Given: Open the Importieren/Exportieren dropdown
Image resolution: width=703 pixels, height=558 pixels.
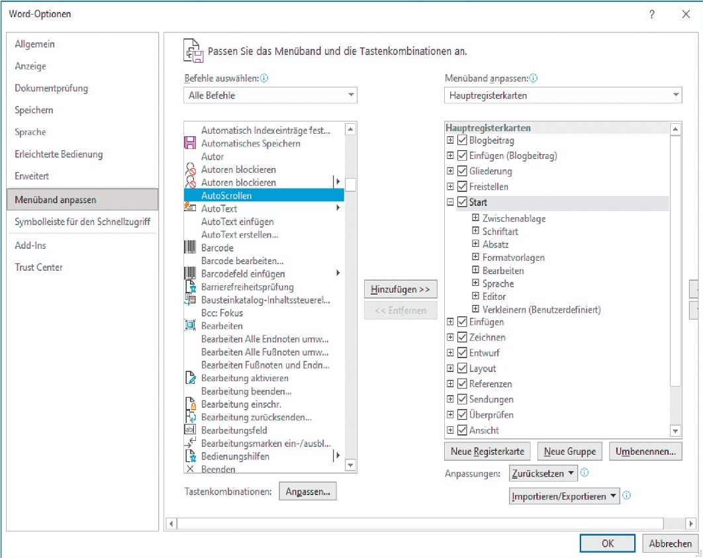Looking at the screenshot, I should pyautogui.click(x=565, y=496).
